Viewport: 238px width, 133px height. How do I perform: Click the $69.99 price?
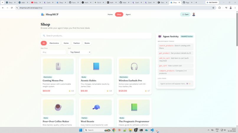46,91
